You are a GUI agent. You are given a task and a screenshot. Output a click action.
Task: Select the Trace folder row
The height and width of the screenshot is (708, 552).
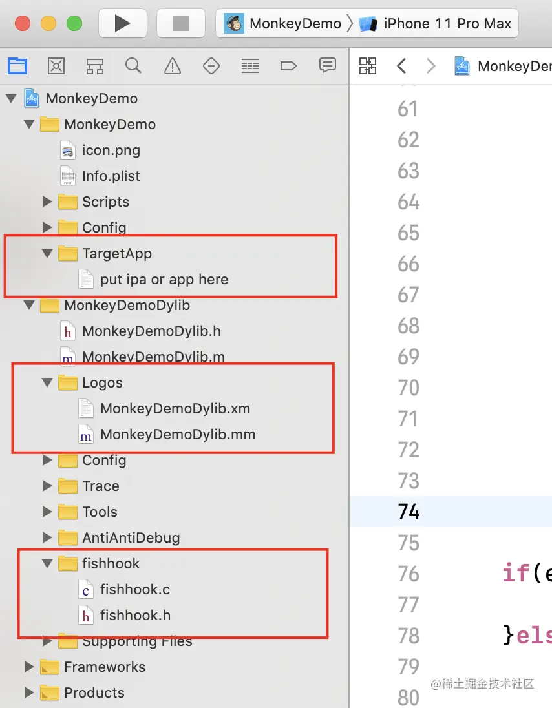click(x=175, y=486)
